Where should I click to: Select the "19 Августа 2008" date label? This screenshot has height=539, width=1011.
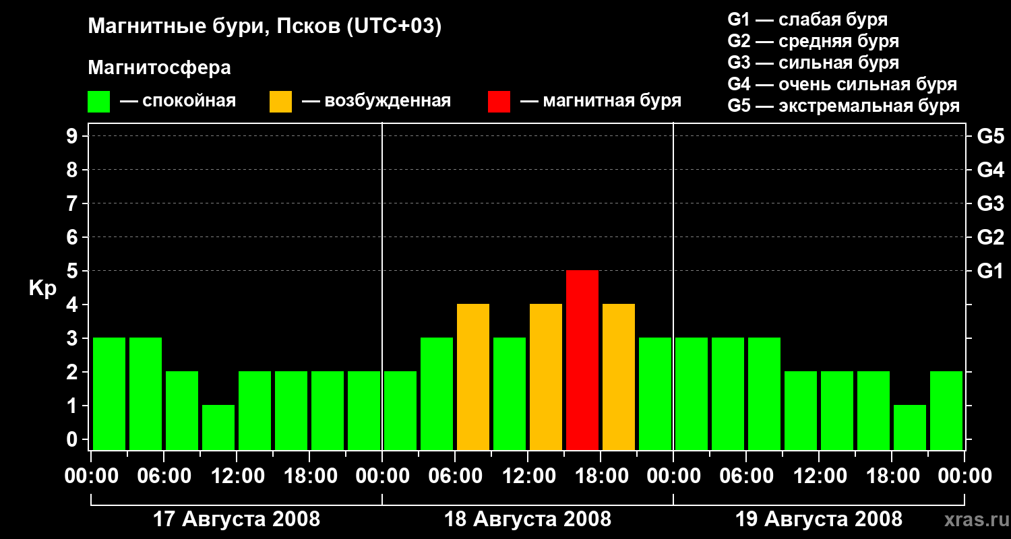(819, 519)
